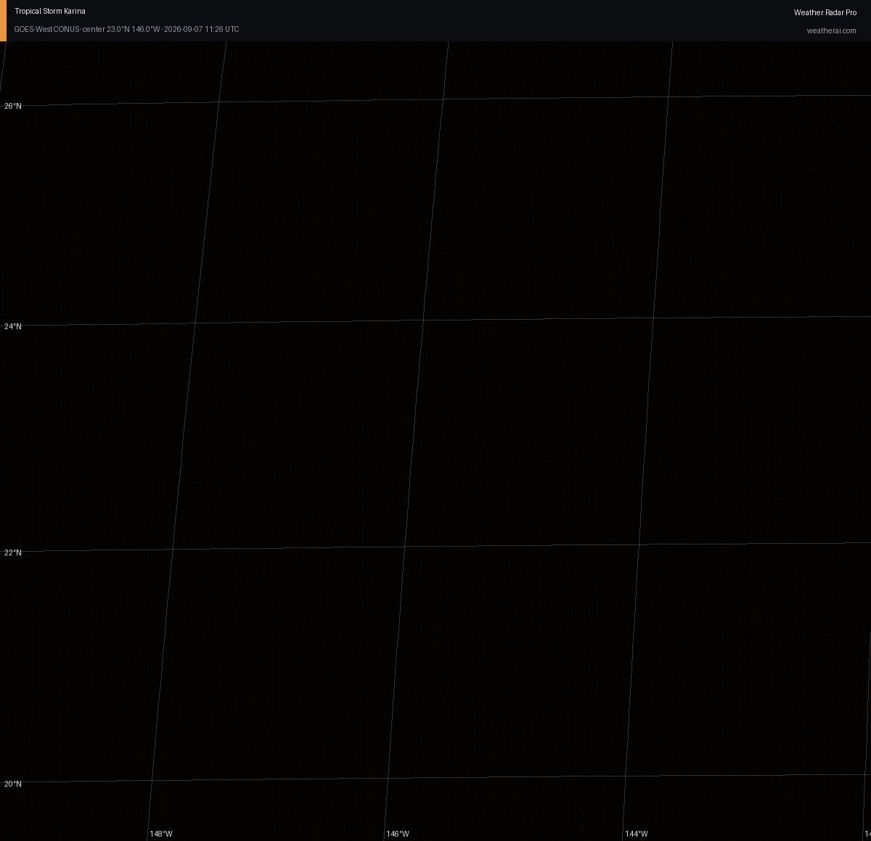Click the 20°N and 148°W grid intersection
The height and width of the screenshot is (841, 871).
[151, 781]
